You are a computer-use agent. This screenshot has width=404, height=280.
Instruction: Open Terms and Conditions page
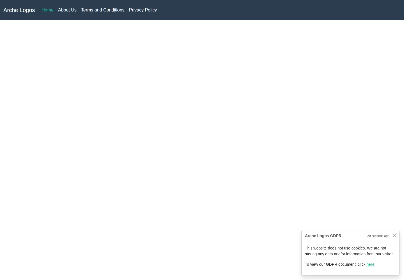[x=103, y=10]
